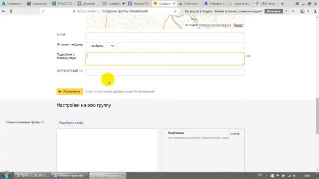Switch to the Управление tab
The height and width of the screenshot is (179, 319).
tap(12, 3)
